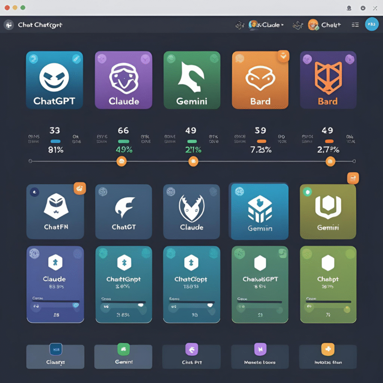Click the slider handle below the 21% value
This screenshot has width=383, height=383.
coord(193,161)
